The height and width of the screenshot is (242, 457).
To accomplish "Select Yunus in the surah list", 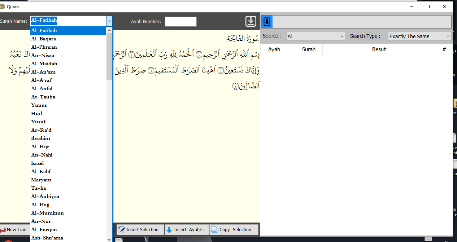I will pos(68,105).
